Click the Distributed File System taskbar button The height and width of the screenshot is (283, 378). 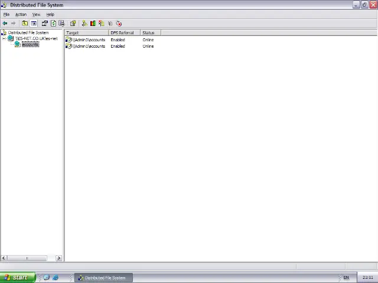pyautogui.click(x=104, y=278)
